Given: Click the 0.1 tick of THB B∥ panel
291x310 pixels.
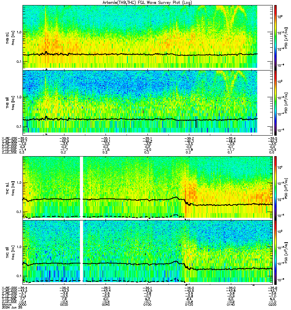Looking at the screenshot, I should (x=19, y=127).
